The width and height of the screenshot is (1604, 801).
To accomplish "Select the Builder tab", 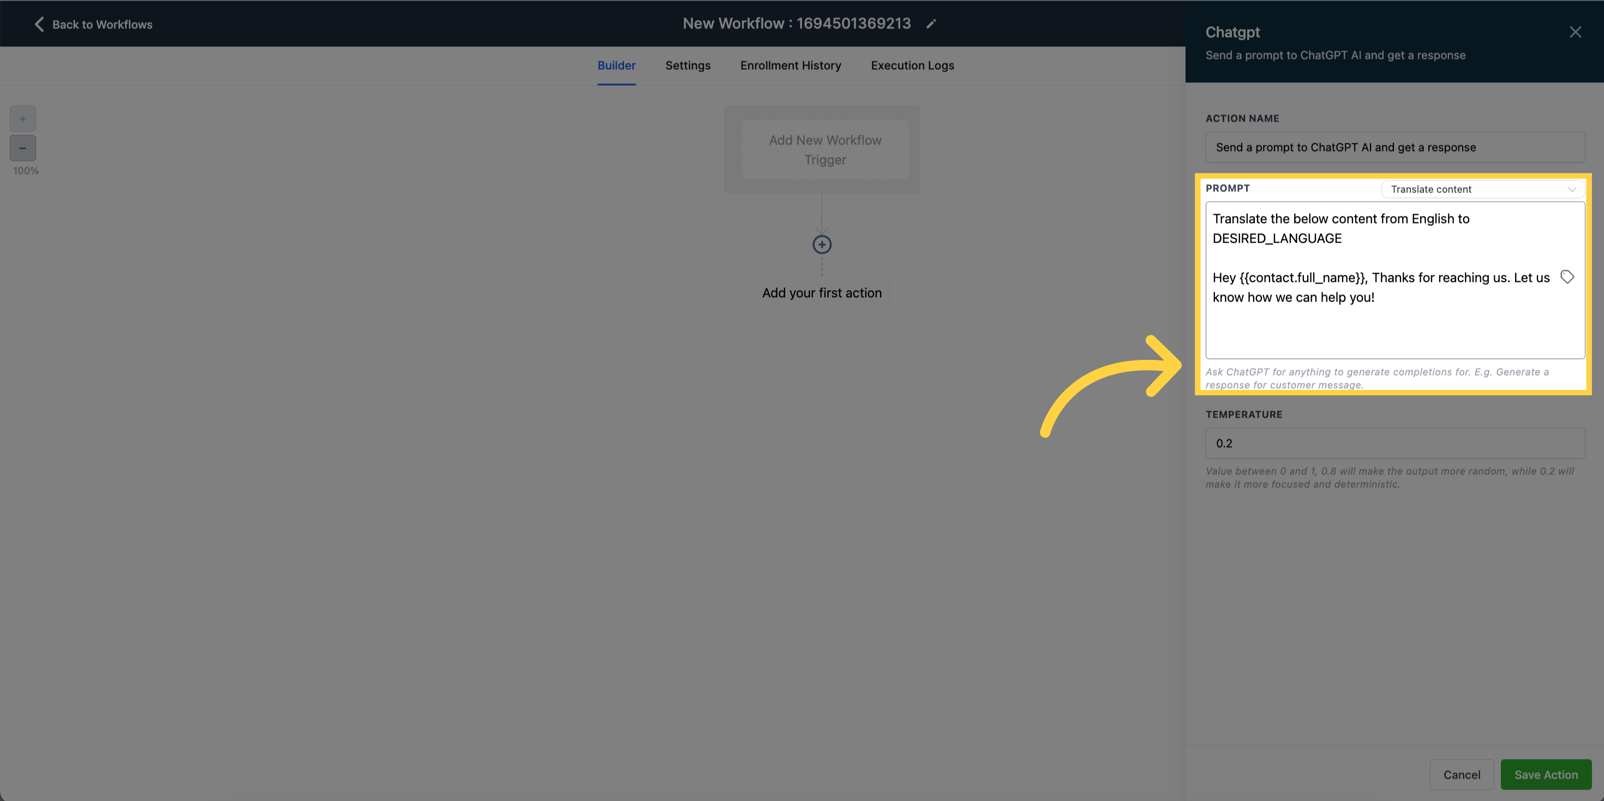I will pyautogui.click(x=616, y=65).
